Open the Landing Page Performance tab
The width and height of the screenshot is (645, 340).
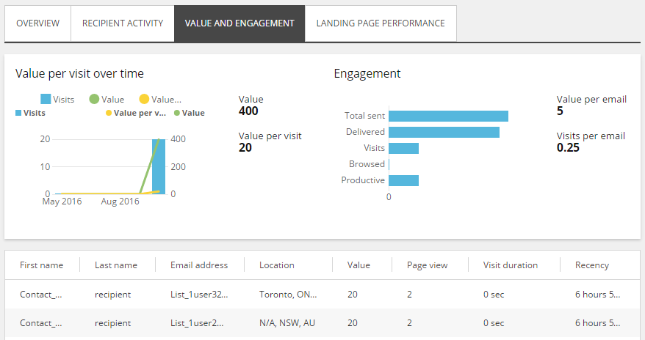(381, 23)
